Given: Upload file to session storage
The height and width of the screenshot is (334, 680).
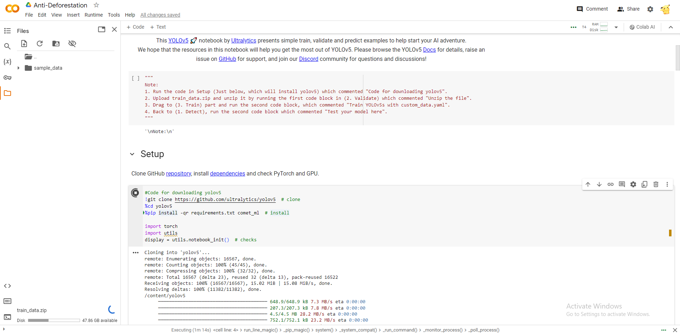Looking at the screenshot, I should (x=24, y=44).
